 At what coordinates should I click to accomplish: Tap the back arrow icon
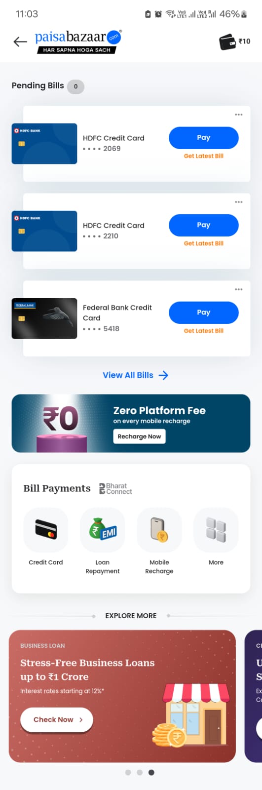click(20, 42)
